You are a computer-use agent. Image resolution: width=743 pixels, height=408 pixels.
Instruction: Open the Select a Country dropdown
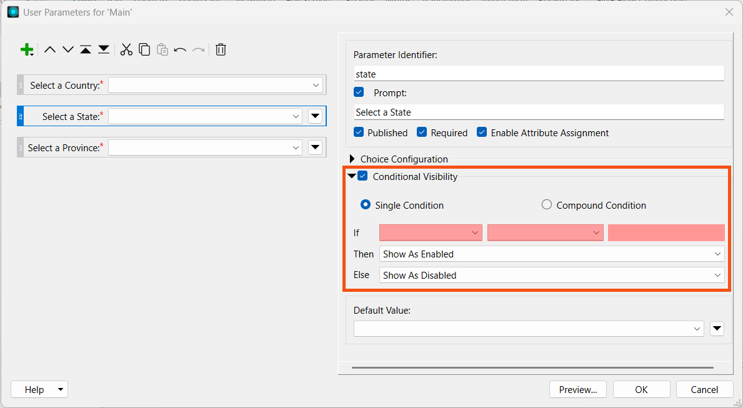(216, 85)
